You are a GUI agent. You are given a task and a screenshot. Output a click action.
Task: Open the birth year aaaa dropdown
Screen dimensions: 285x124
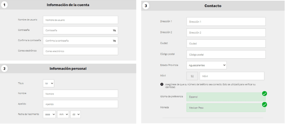pyautogui.click(x=50, y=114)
